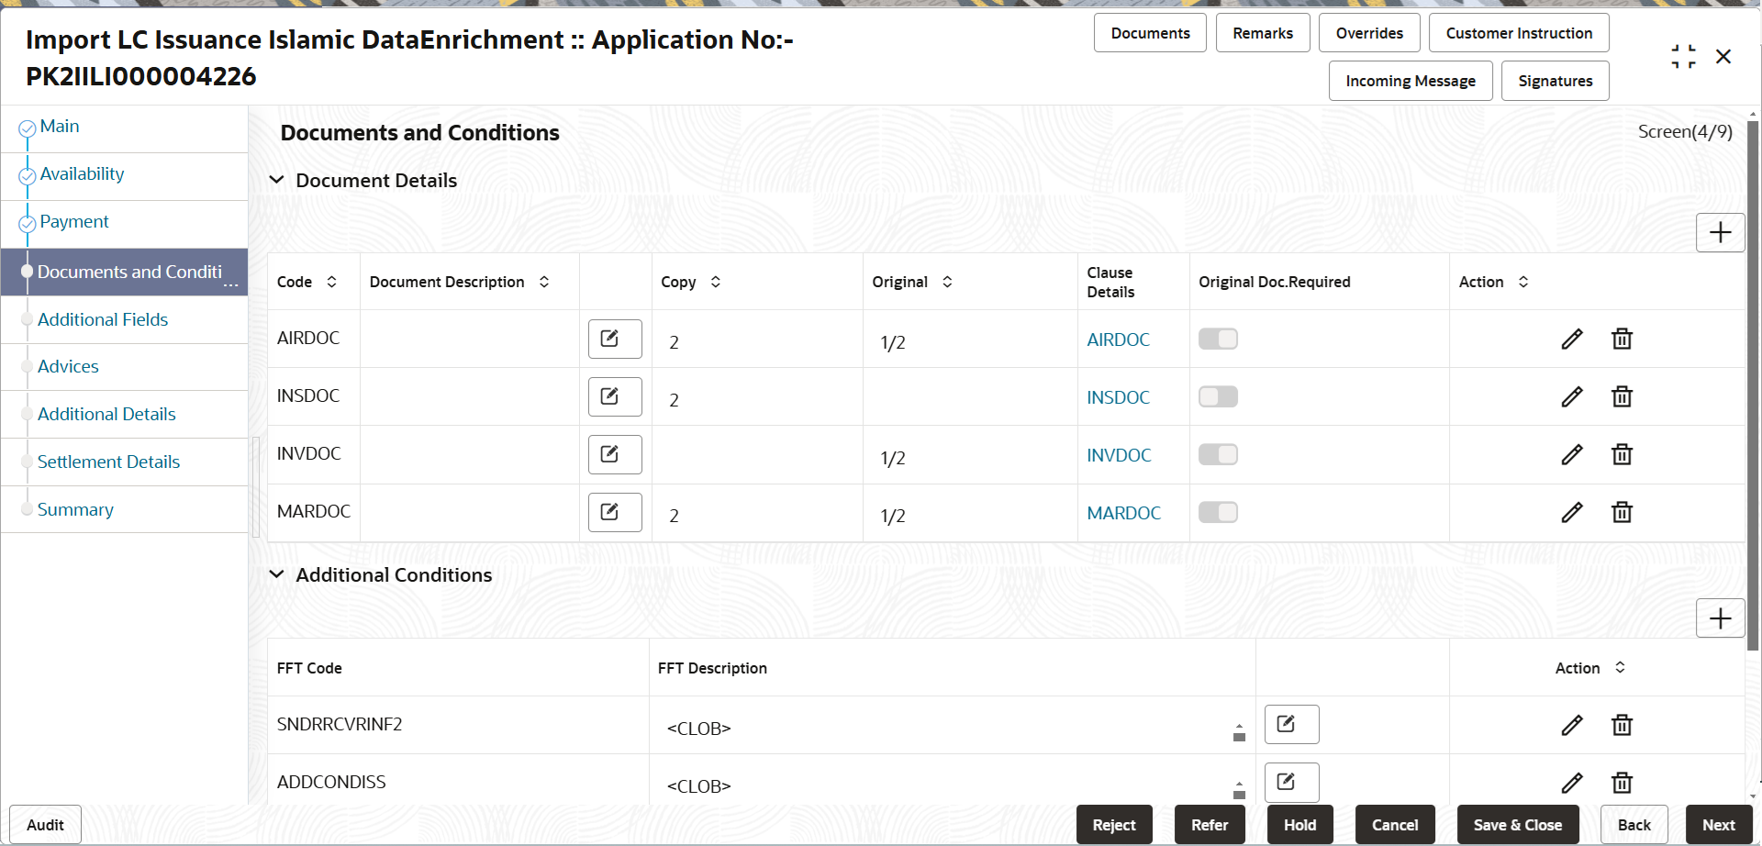The image size is (1762, 846).
Task: Add new row to Document Details table
Action: [x=1721, y=232]
